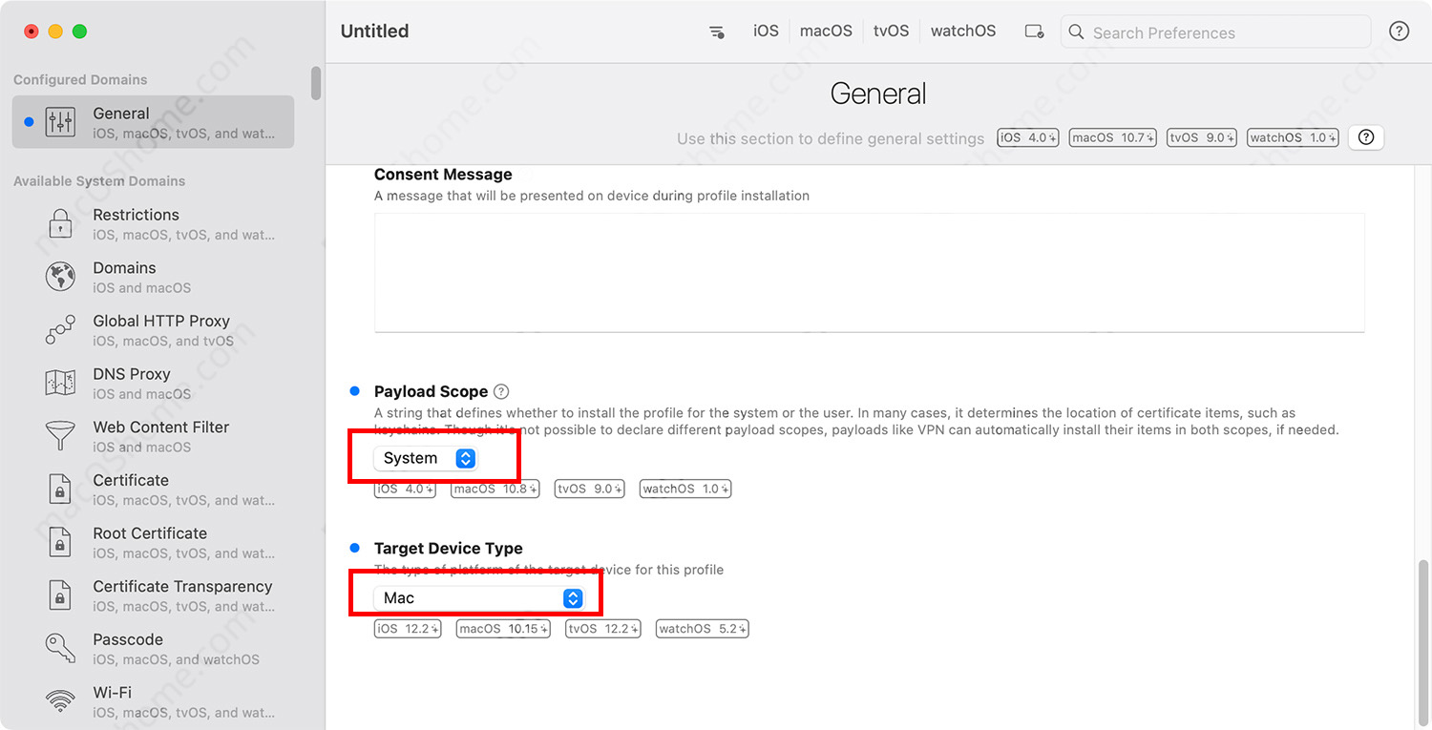Select the macOS platform tab
This screenshot has width=1432, height=730.
[x=826, y=31]
